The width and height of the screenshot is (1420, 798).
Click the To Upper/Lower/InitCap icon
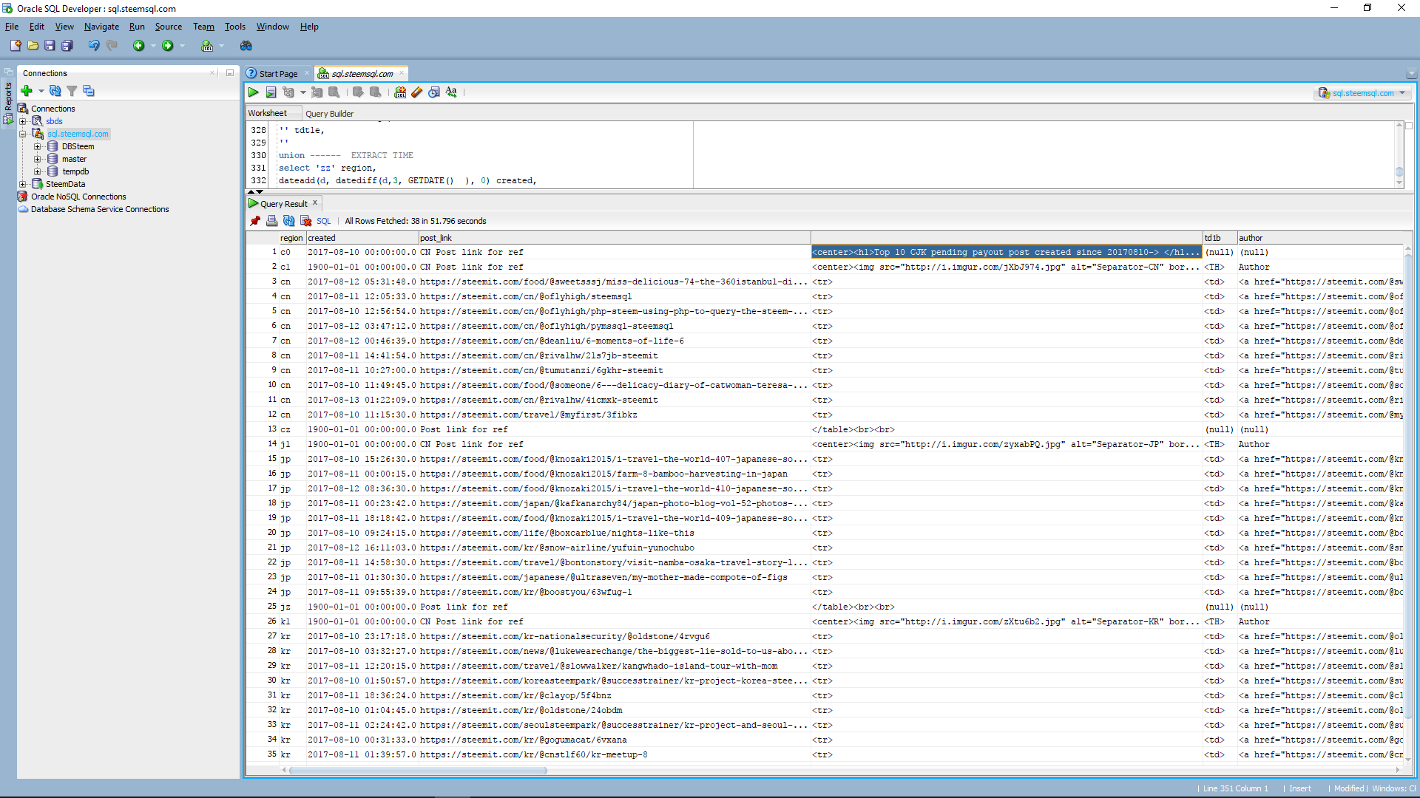click(x=451, y=92)
